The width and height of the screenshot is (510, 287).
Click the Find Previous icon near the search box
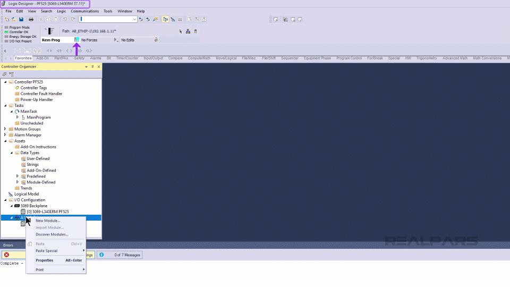[141, 20]
